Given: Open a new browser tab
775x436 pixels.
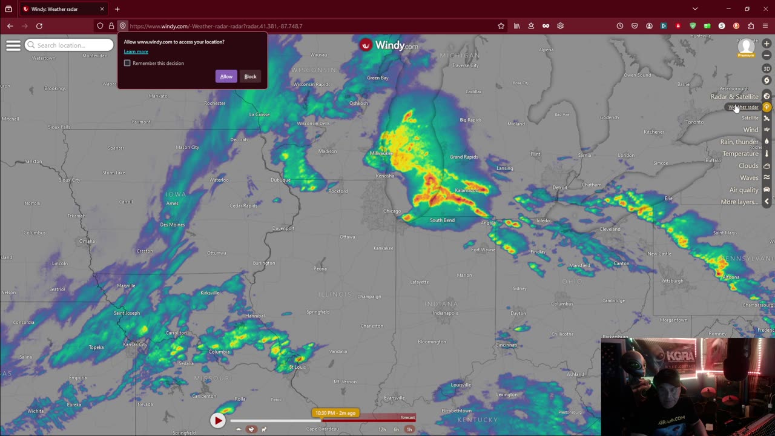Looking at the screenshot, I should (x=117, y=9).
